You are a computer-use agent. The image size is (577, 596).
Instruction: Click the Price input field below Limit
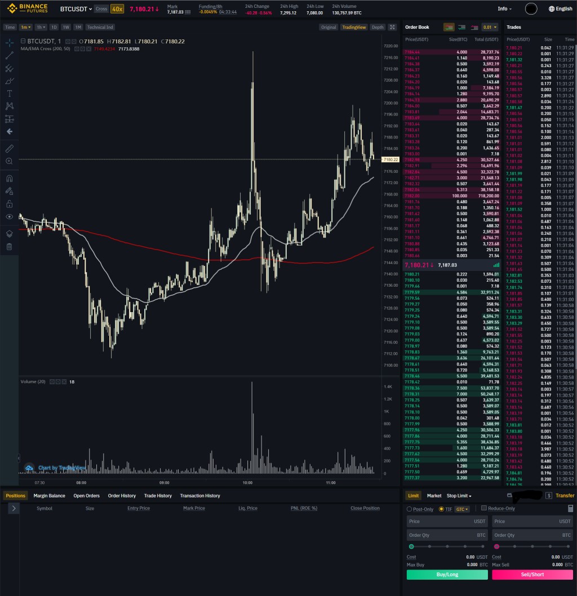(x=447, y=521)
